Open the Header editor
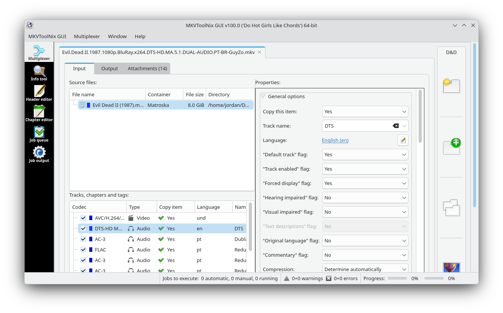Viewport: 503px width, 313px height. 39,94
